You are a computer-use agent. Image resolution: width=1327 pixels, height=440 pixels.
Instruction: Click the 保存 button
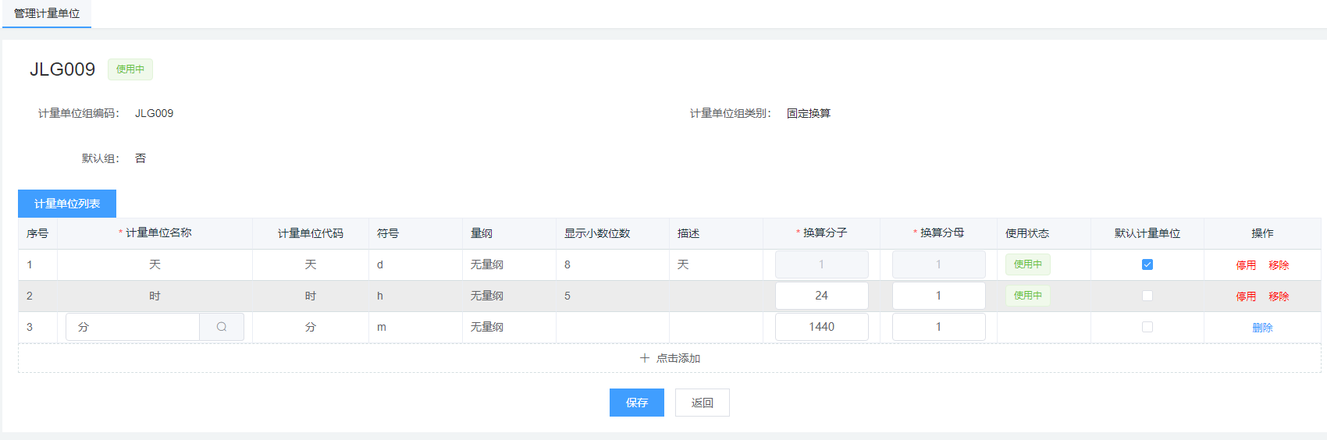pos(636,403)
